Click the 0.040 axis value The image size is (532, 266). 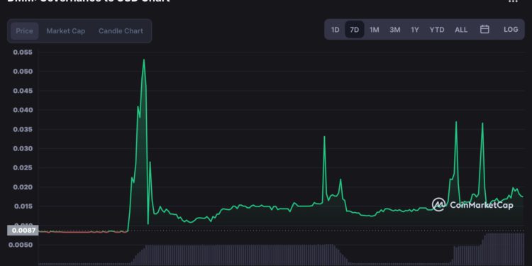click(23, 110)
